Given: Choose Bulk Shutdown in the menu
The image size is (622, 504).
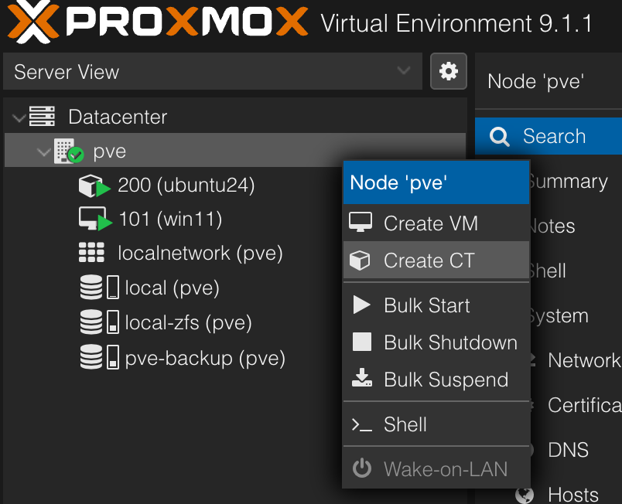Looking at the screenshot, I should [x=436, y=342].
